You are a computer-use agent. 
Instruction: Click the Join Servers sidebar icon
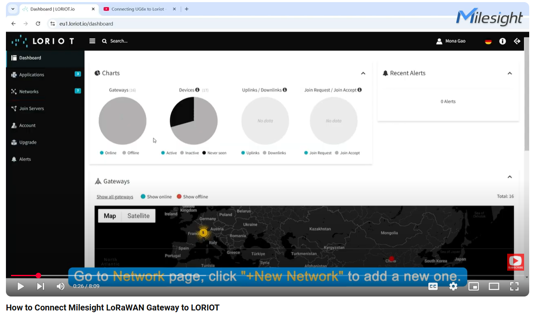(14, 108)
